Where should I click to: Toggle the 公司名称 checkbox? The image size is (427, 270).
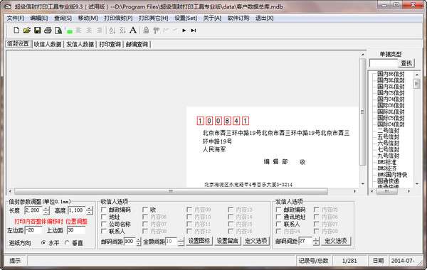pos(103,224)
